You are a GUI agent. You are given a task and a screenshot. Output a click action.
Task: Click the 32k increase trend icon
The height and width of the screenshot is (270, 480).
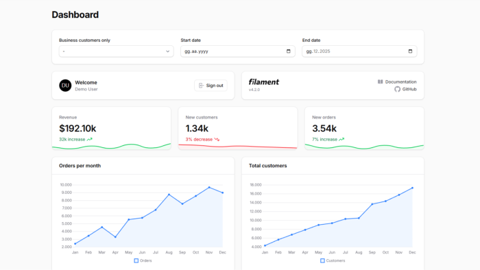point(89,139)
